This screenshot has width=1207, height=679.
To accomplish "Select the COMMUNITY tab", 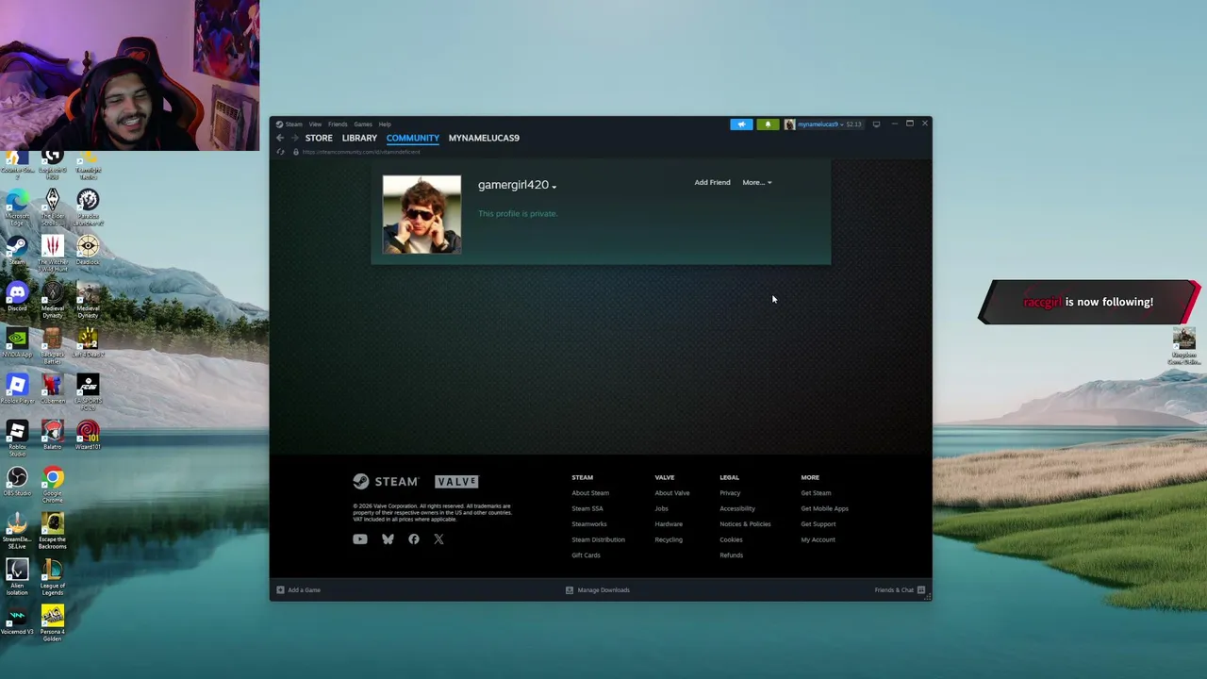I will point(412,138).
